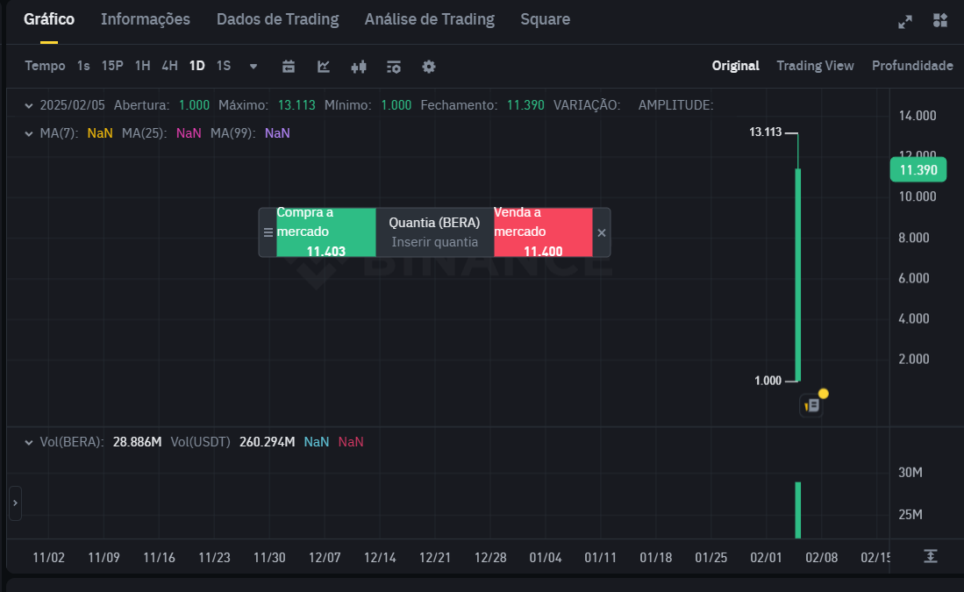Close the quick order widget
This screenshot has width=964, height=592.
(601, 232)
